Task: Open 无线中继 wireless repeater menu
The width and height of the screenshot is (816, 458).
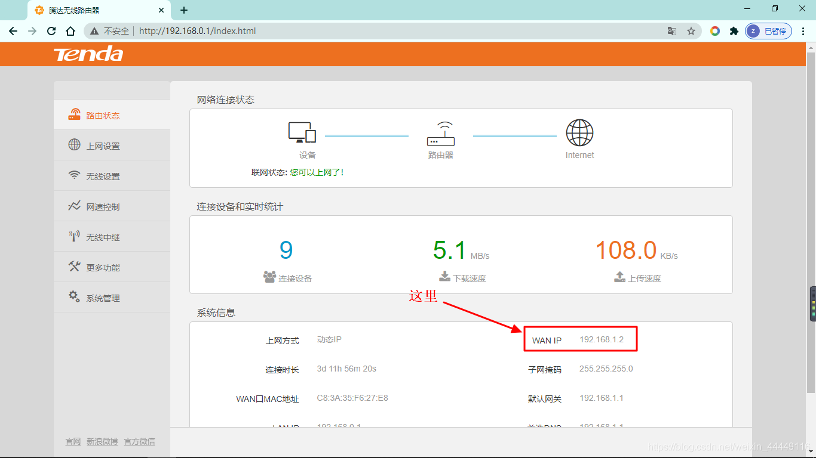Action: coord(112,237)
